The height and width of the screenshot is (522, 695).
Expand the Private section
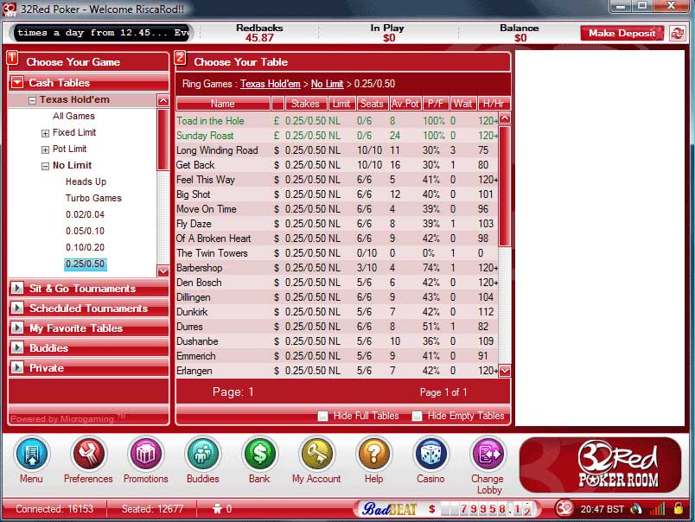17,367
